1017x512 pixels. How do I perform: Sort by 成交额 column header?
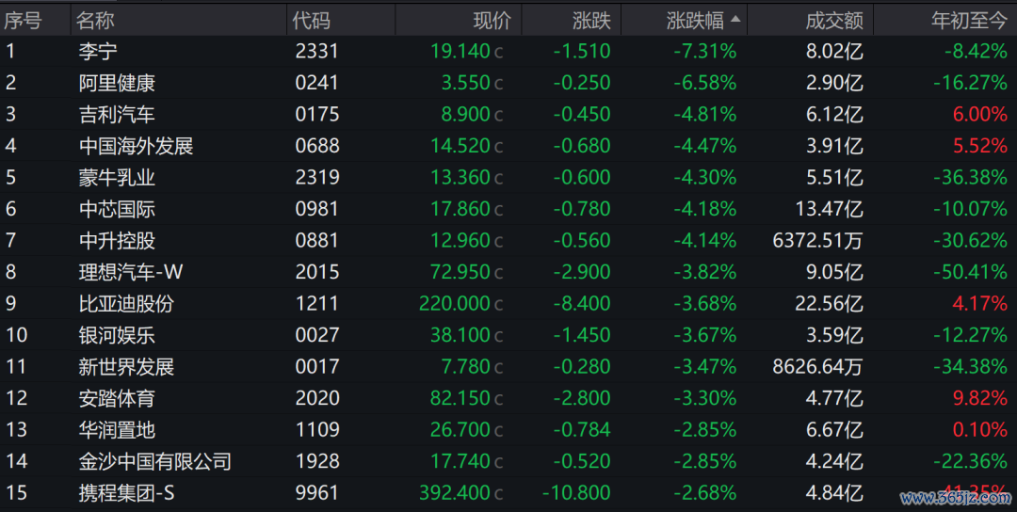pyautogui.click(x=834, y=21)
